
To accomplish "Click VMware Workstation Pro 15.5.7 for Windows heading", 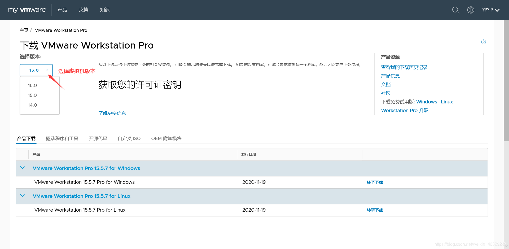I will click(86, 168).
